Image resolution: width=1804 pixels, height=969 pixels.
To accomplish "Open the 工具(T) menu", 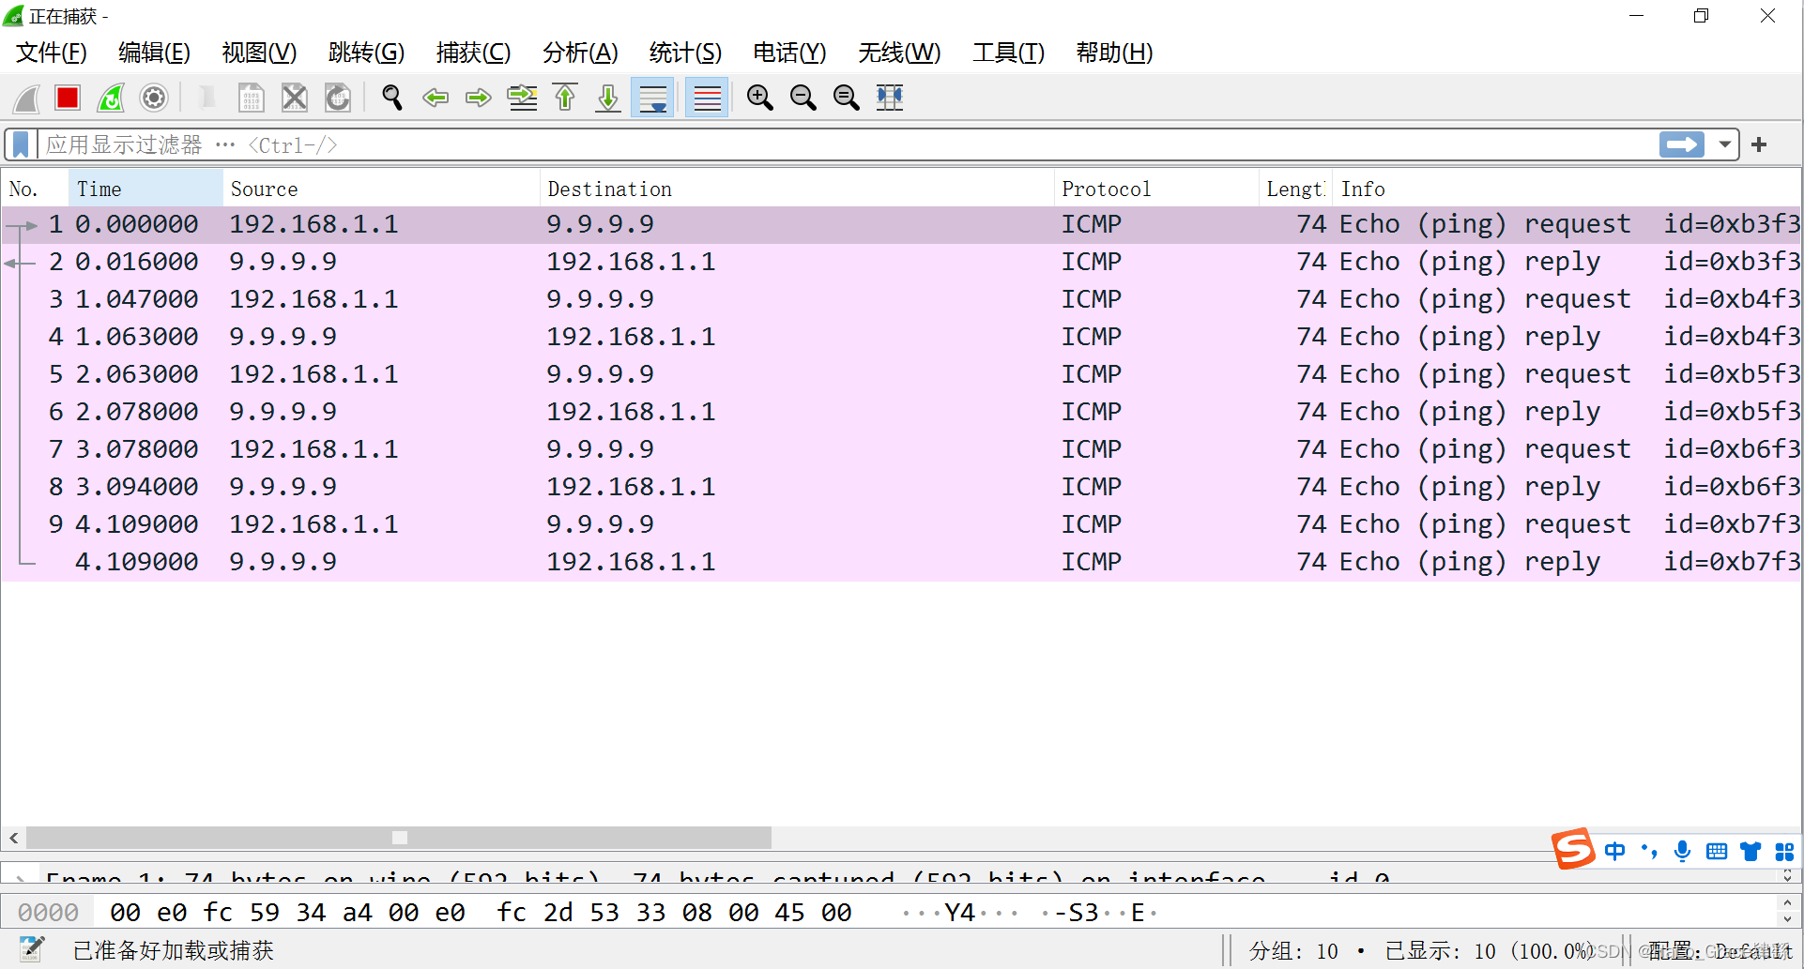I will 1008,53.
